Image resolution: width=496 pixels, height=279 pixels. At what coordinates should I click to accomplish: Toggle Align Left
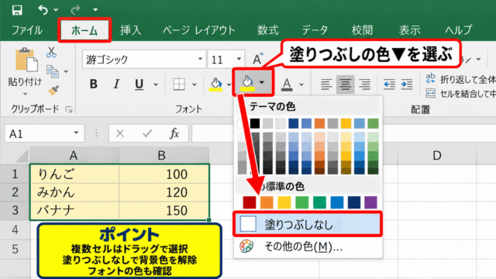click(326, 84)
